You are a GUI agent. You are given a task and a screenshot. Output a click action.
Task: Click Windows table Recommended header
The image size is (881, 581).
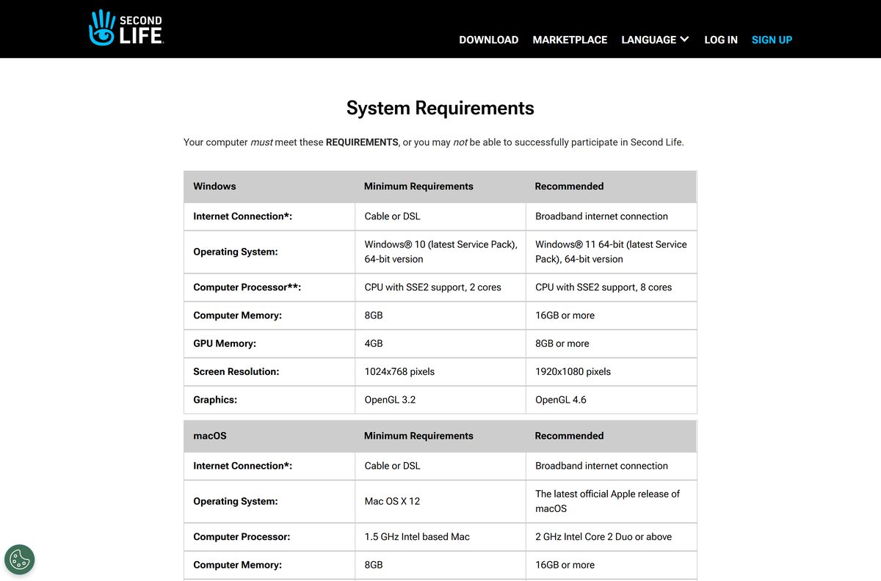click(611, 186)
